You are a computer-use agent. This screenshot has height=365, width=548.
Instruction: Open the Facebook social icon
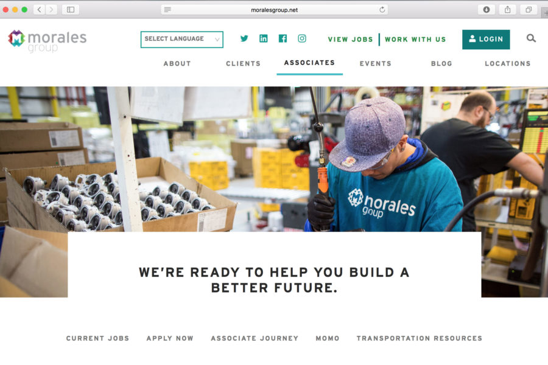click(283, 38)
